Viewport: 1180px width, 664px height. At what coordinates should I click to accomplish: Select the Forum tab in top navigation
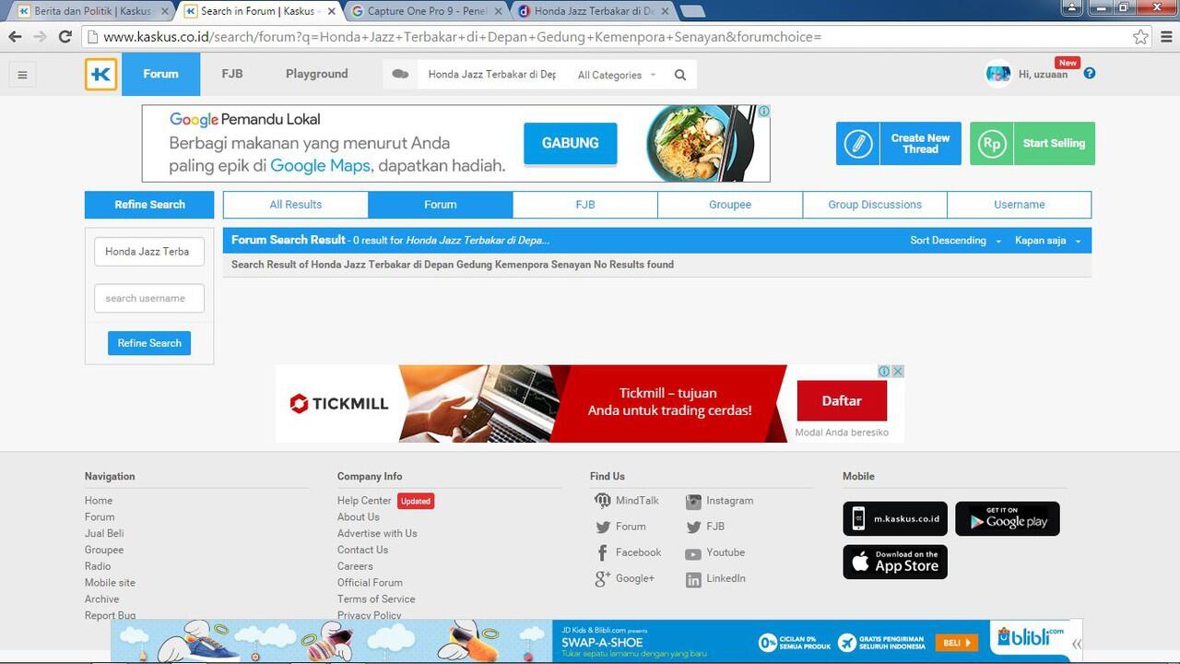point(160,74)
